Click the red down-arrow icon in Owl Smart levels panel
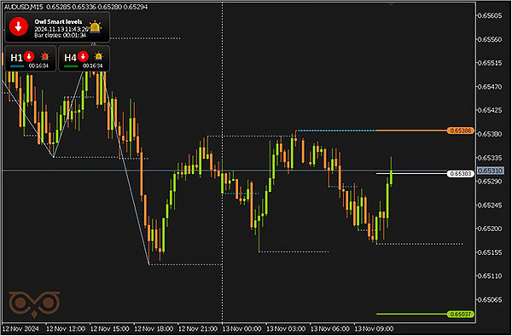This screenshot has width=512, height=336. coord(19,26)
